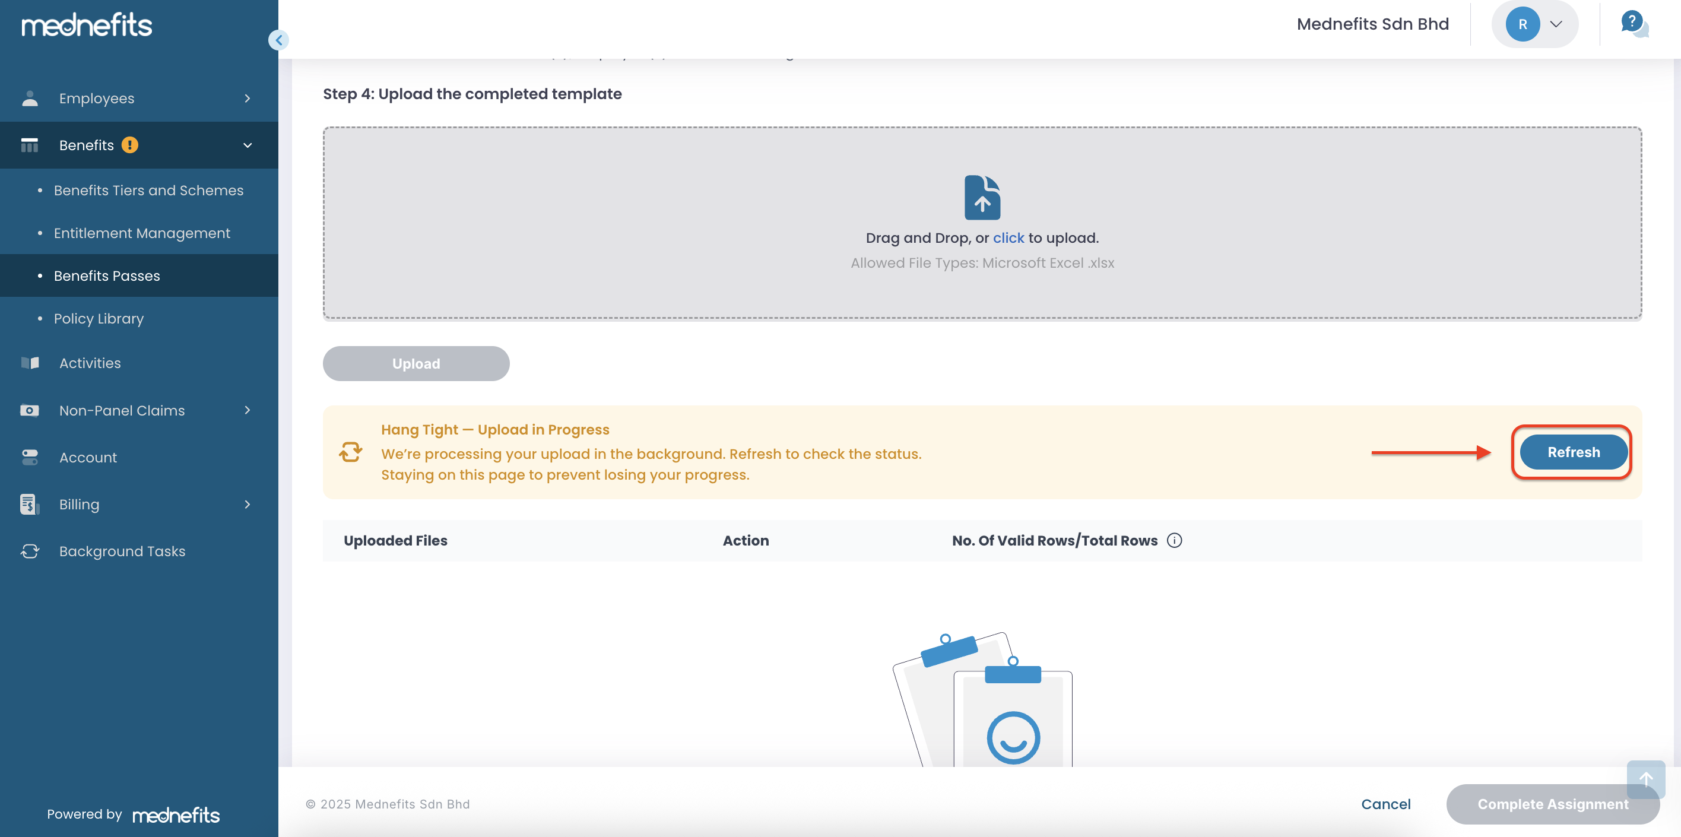Click the orange warning badge on Benefits
The width and height of the screenshot is (1681, 837).
click(130, 145)
